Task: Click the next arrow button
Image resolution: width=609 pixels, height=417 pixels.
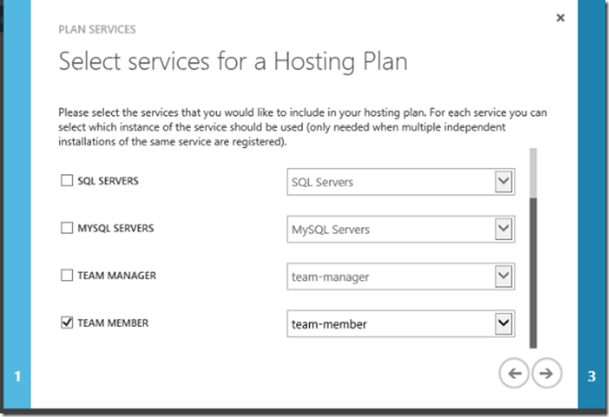Action: 547,373
